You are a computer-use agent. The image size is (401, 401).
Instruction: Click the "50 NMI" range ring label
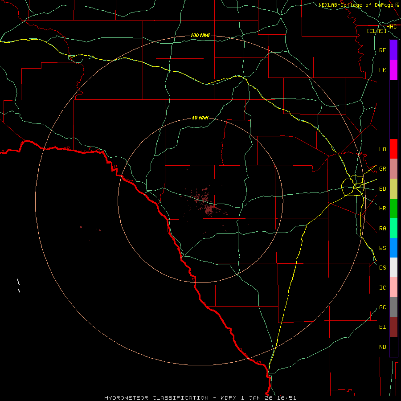click(200, 118)
